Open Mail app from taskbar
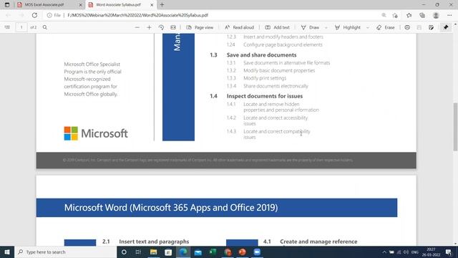458x258 pixels. (198, 252)
